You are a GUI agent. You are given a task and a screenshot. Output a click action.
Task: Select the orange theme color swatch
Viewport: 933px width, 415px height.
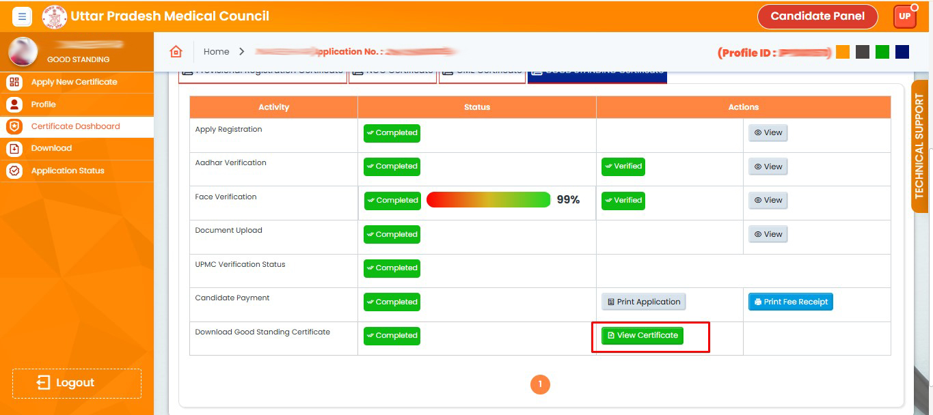click(x=843, y=52)
